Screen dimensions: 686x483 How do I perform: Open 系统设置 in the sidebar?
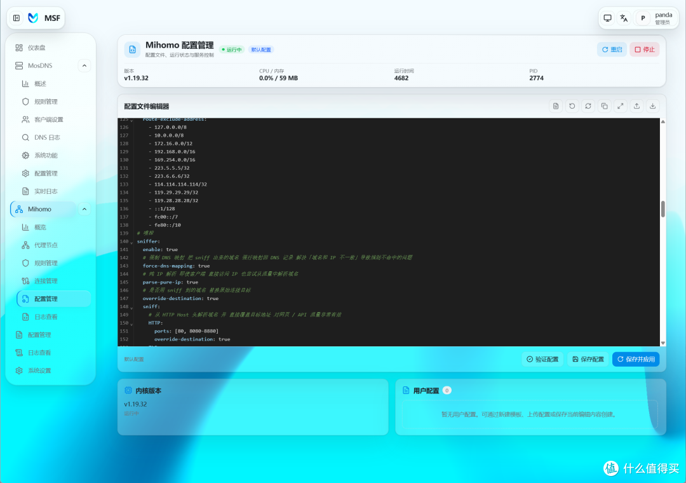[50, 371]
